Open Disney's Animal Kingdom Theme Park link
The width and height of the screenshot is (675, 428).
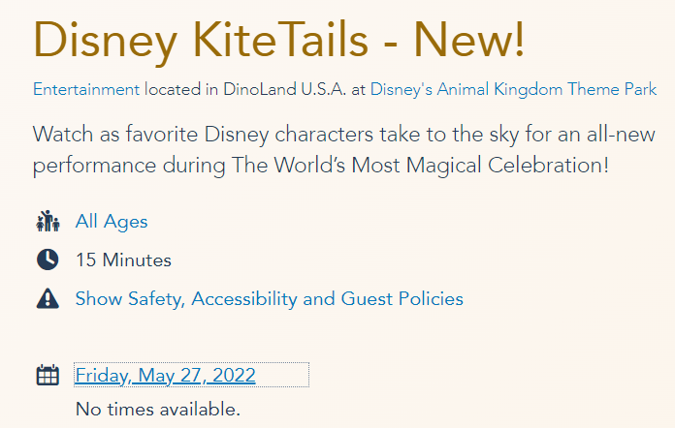513,89
